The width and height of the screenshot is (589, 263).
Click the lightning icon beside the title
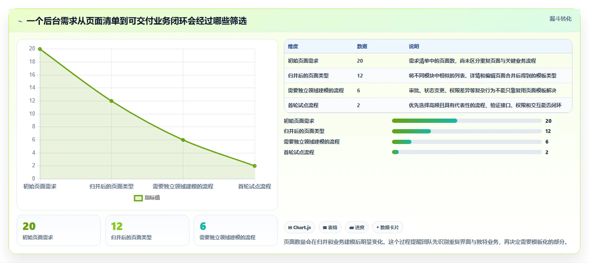point(20,21)
